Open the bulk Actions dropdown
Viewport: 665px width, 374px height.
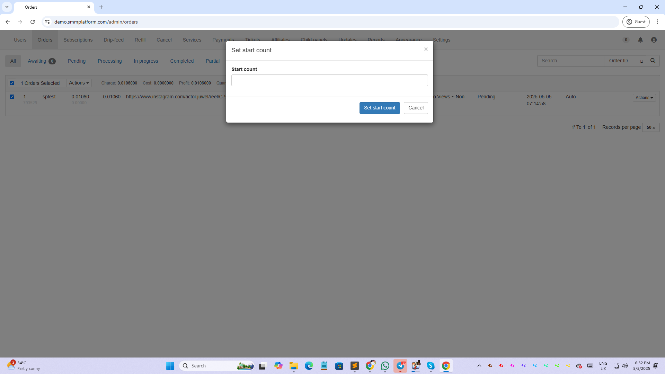click(x=79, y=83)
